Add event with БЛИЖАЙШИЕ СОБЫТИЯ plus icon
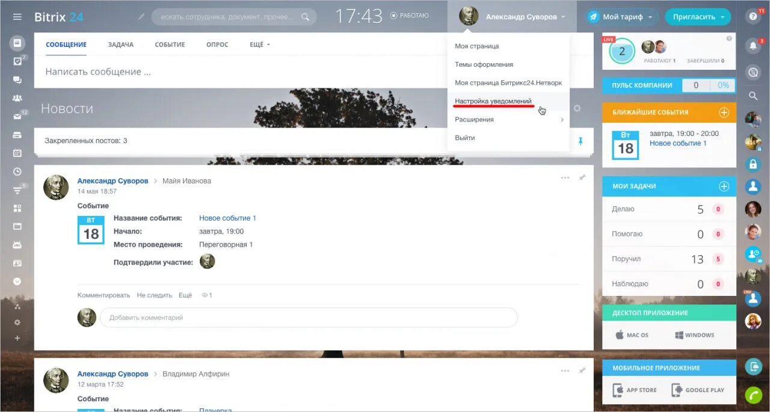This screenshot has width=770, height=412. (724, 112)
